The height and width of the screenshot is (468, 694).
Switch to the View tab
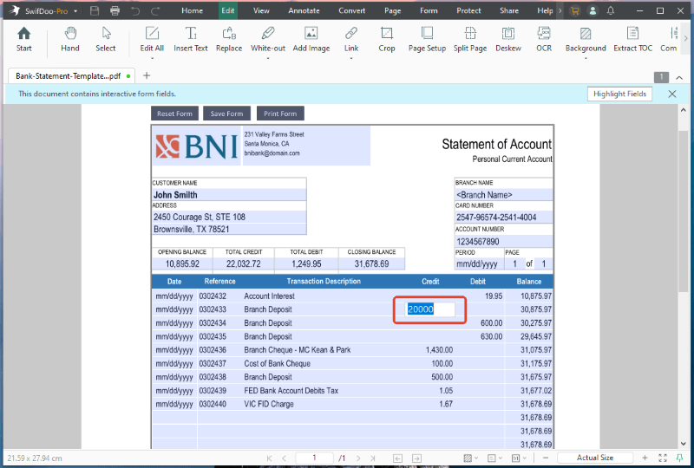261,10
